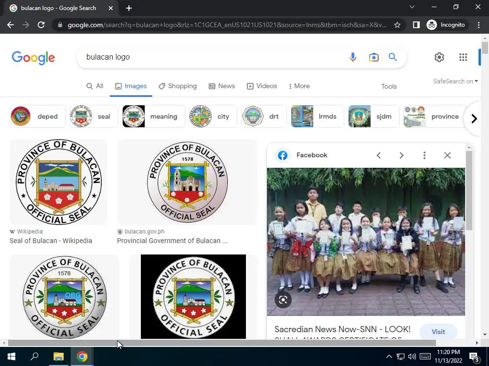Open the Tools filter option

[x=389, y=87]
